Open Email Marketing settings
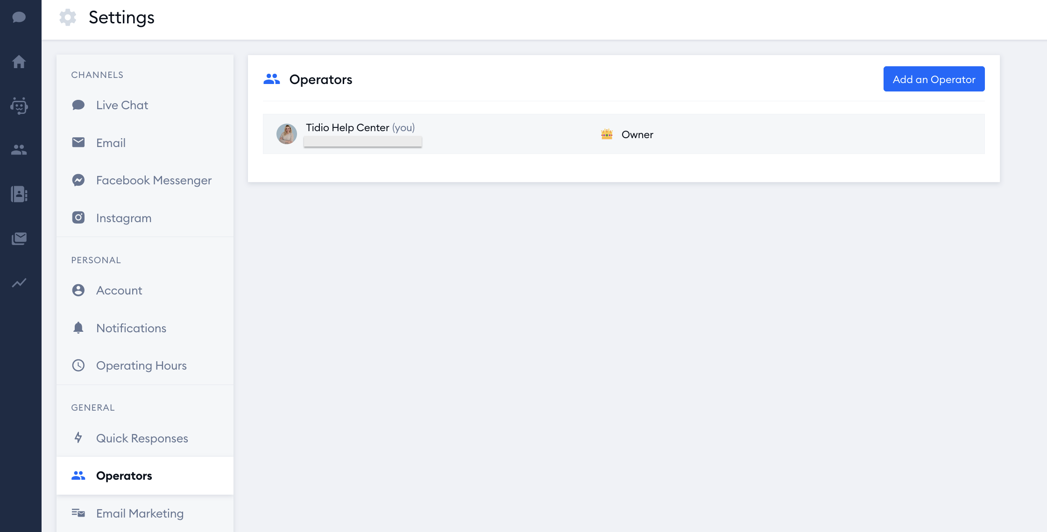 (145, 513)
